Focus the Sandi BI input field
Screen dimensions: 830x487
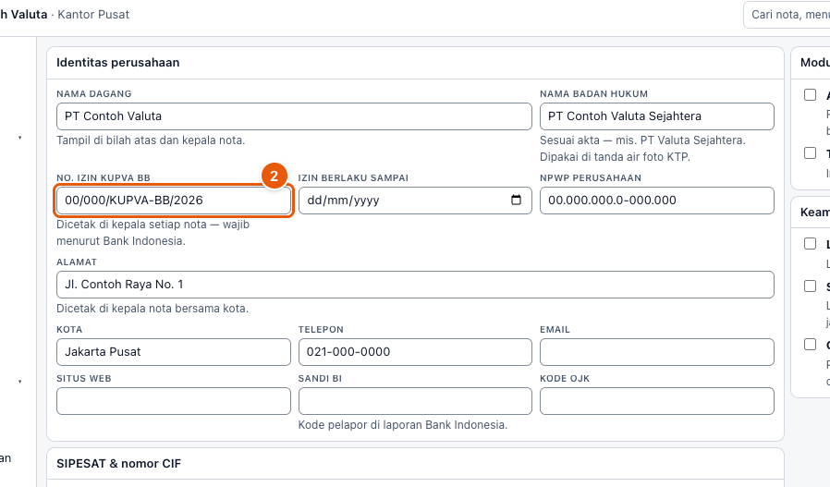(415, 401)
